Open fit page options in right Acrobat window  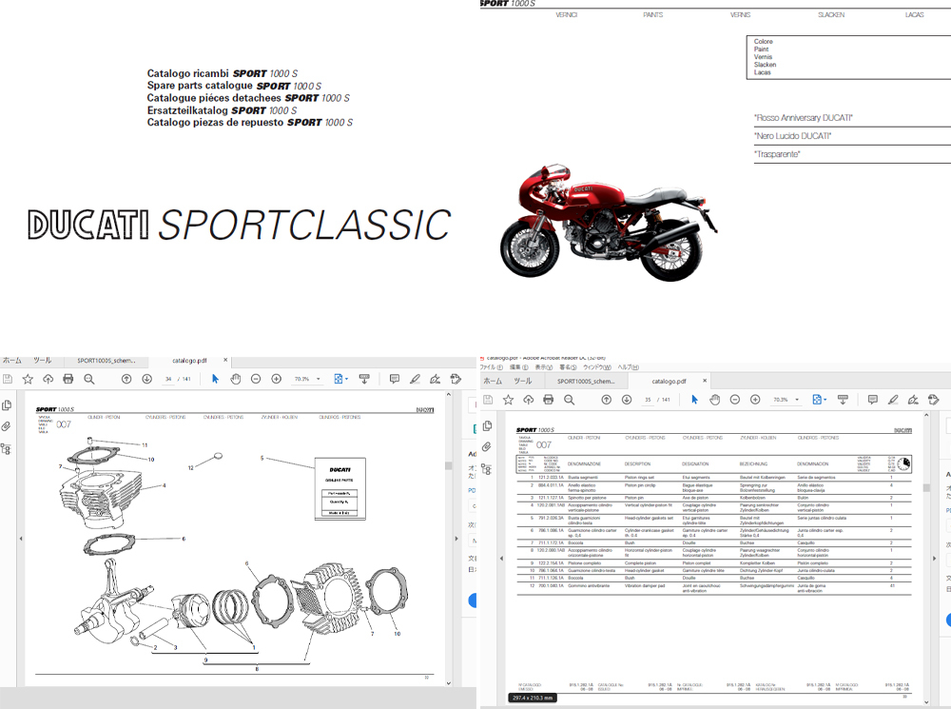coord(820,400)
